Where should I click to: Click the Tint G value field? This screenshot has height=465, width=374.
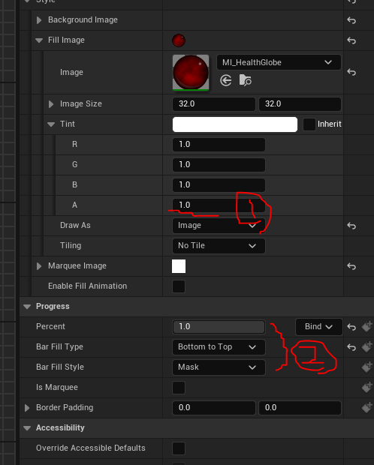click(219, 165)
